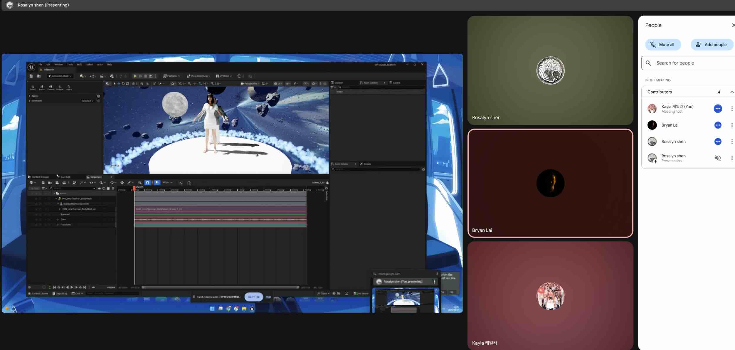Click the Save icon in the Sequencer toolbar
Image resolution: width=735 pixels, height=350 pixels.
click(x=43, y=183)
